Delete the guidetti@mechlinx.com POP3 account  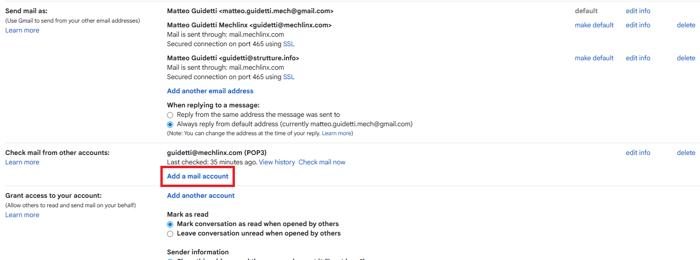coord(686,153)
